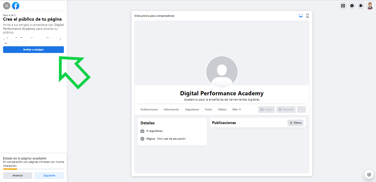This screenshot has width=376, height=182.
Task: Go back with the Anterior button
Action: pos(18,176)
